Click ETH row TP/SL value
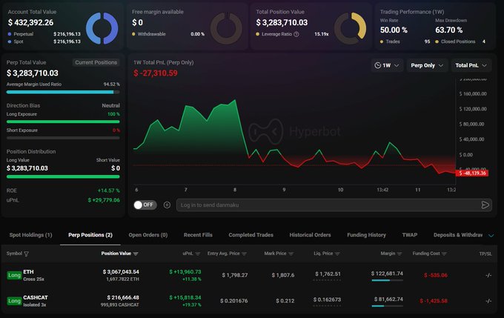Screen dimensions: 504x318 click(488, 275)
